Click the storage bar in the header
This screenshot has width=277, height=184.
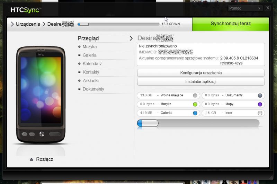point(118,24)
